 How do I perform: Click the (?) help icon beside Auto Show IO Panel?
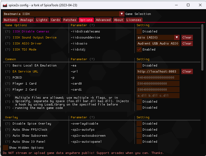click(x=8, y=142)
